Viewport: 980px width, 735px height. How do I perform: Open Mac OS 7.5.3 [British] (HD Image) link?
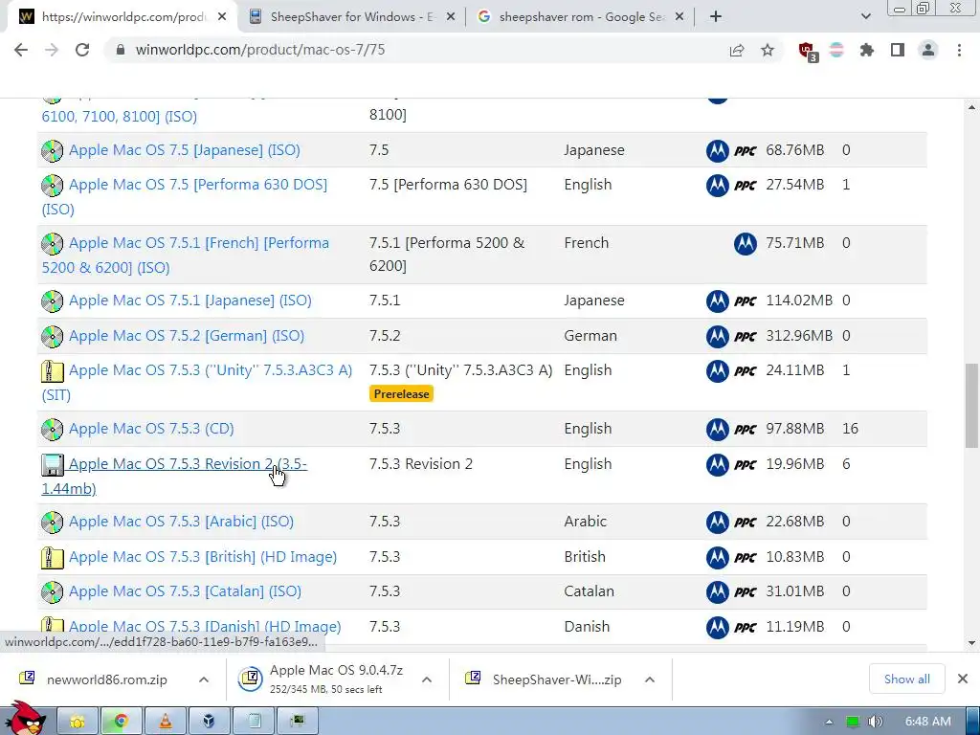(x=203, y=557)
